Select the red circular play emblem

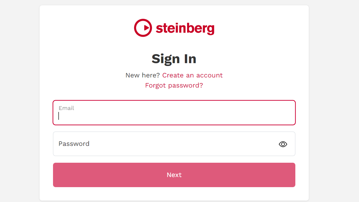pyautogui.click(x=142, y=27)
